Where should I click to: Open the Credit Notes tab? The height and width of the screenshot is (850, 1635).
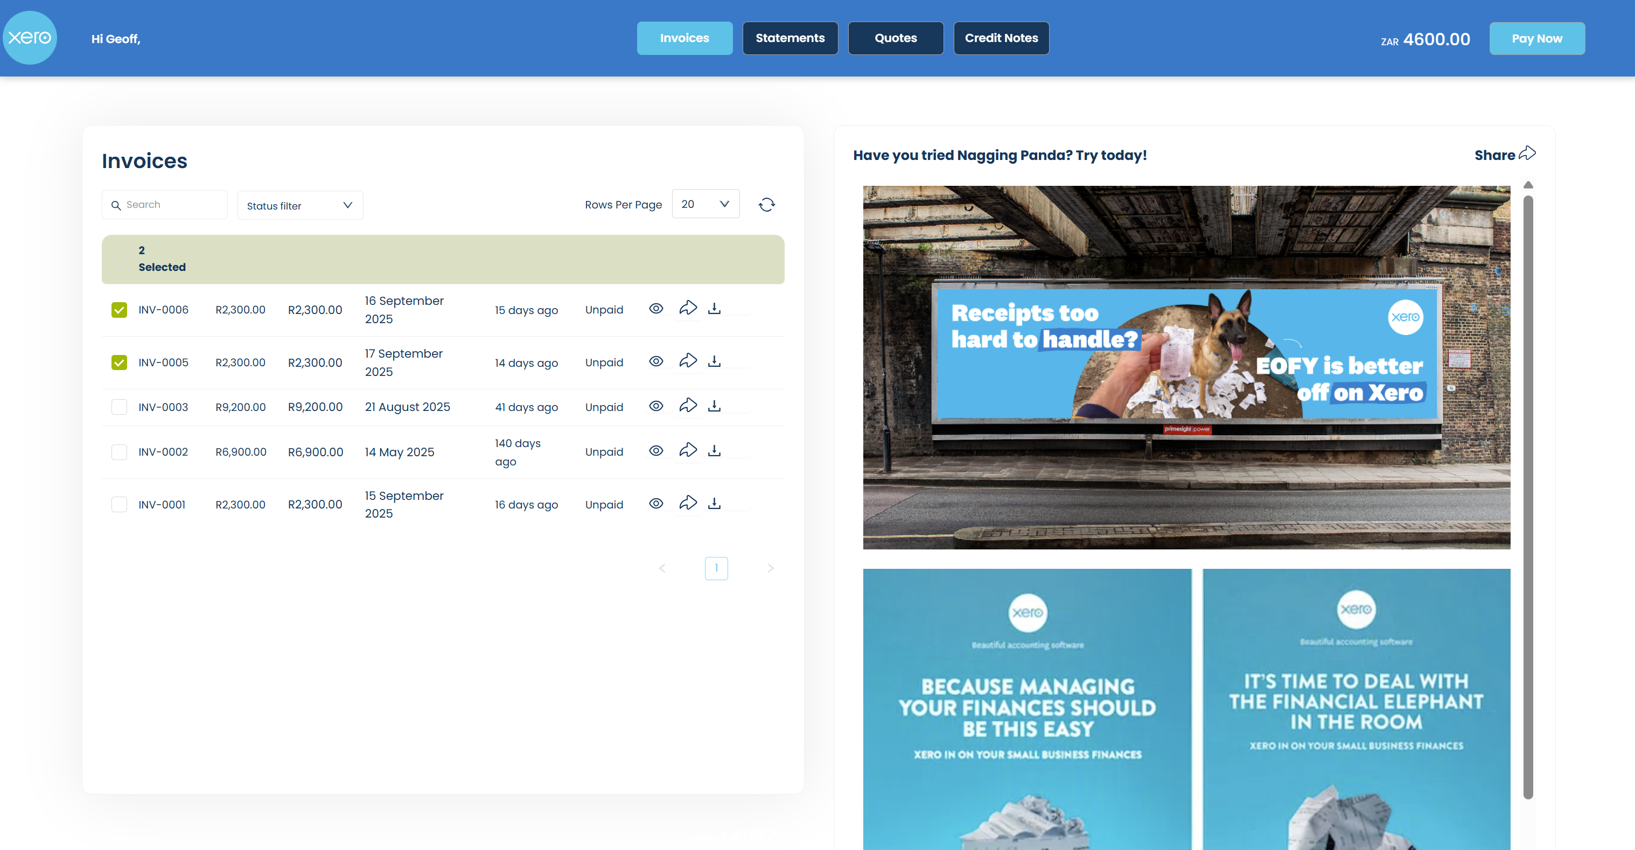point(1001,38)
